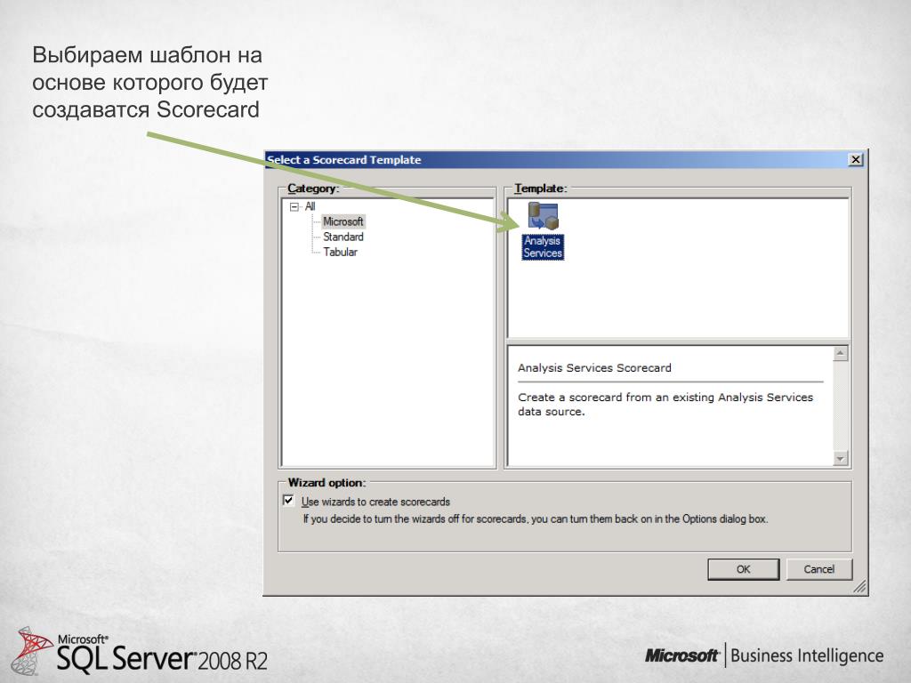Screen dimensions: 911x683
Task: Click the 'Create a scorecard from an existing' description
Action: tap(665, 405)
